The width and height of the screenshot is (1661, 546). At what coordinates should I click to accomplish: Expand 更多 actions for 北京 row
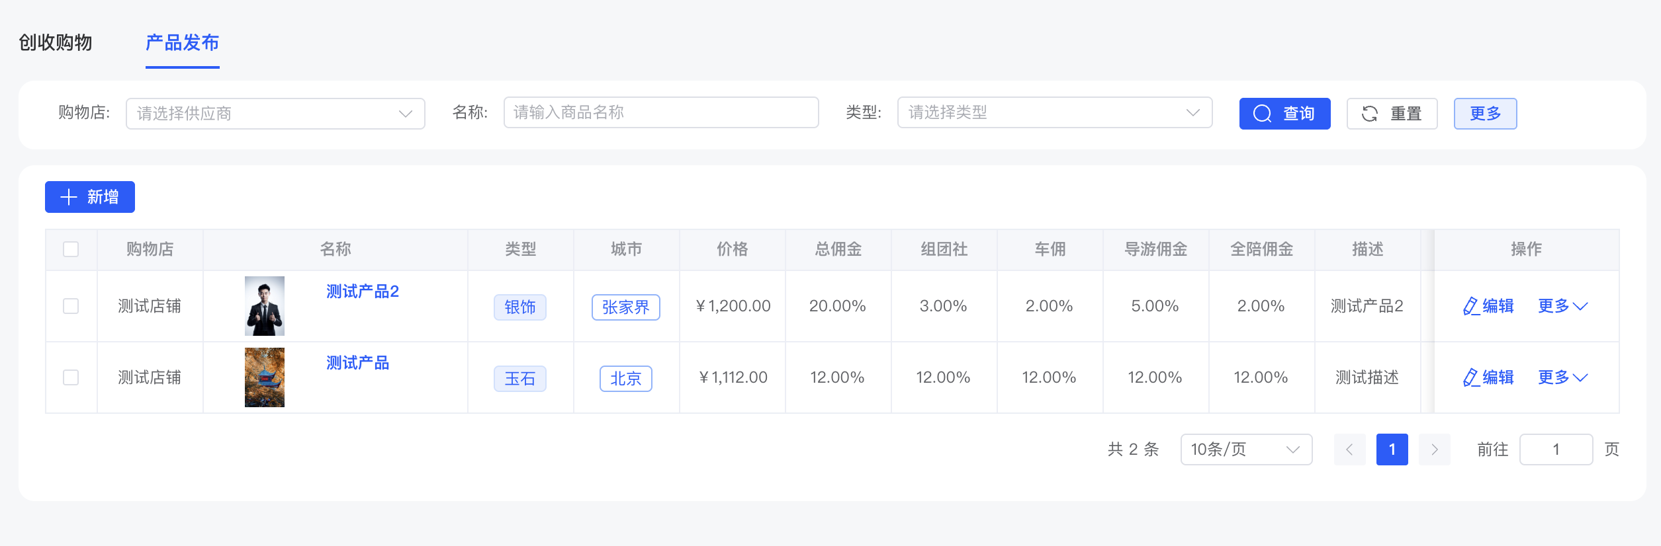pyautogui.click(x=1562, y=377)
